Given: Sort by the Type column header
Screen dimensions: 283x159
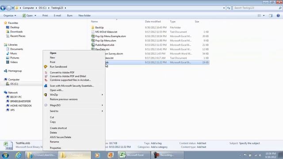Looking at the screenshot, I should (x=173, y=22).
